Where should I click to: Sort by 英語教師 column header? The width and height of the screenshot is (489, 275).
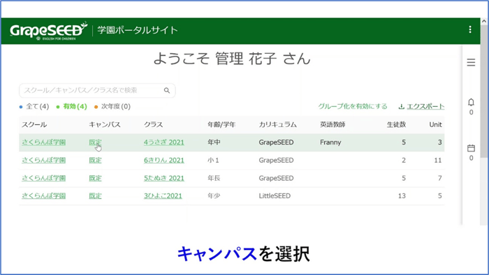(333, 124)
